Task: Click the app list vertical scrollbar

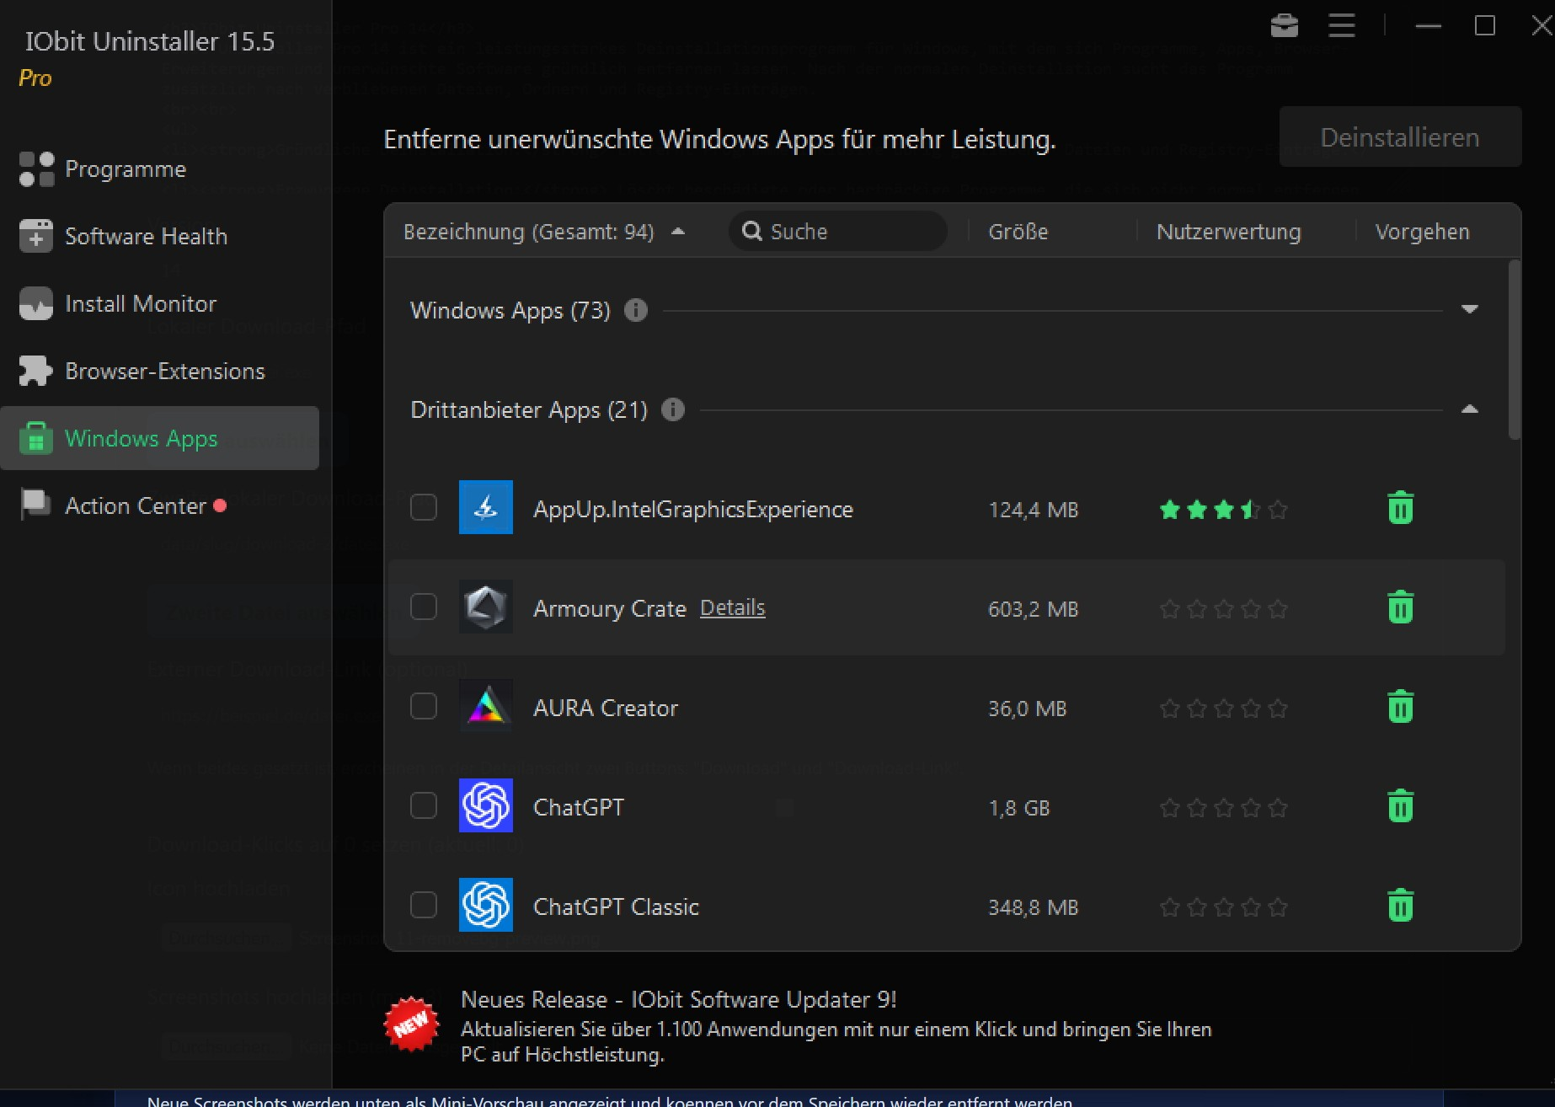Action: (1514, 349)
